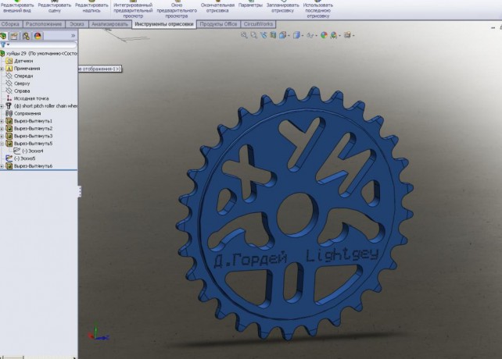Image resolution: width=502 pixels, height=359 pixels.
Task: Expand the Вырез-Вытянуть1 feature node
Action: (2, 121)
